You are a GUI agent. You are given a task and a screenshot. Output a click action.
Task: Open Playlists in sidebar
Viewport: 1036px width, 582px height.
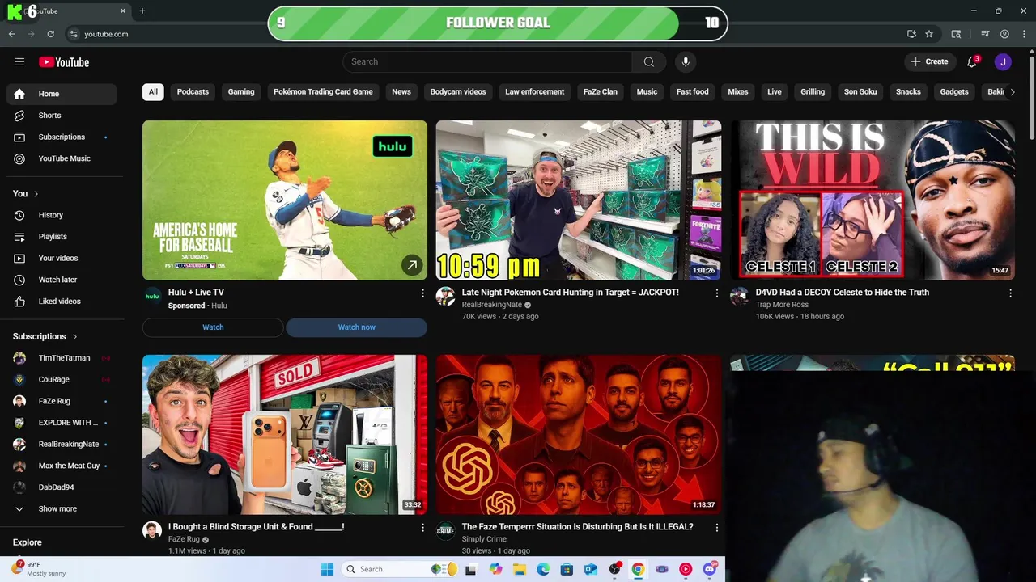click(x=62, y=237)
